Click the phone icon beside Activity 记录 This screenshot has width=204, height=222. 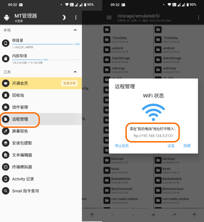coord(6,179)
